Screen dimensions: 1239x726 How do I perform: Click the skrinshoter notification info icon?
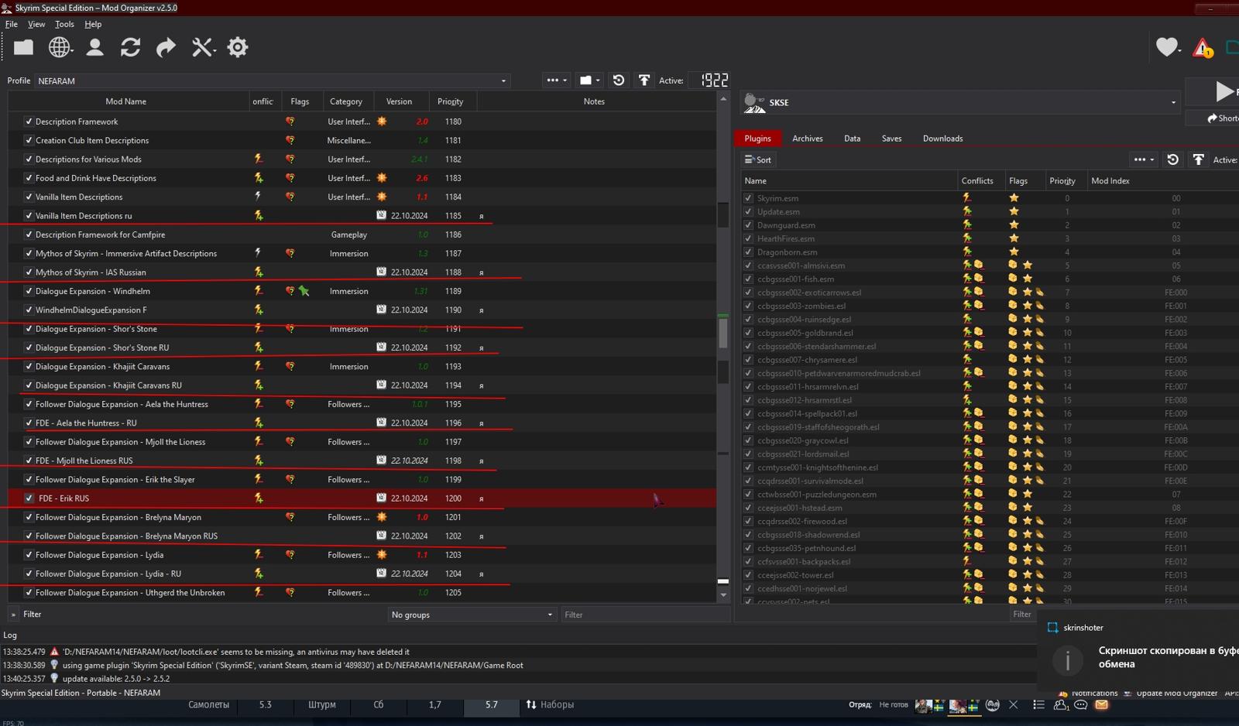point(1068,659)
